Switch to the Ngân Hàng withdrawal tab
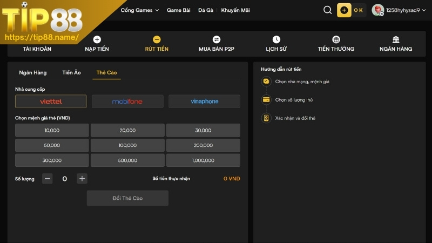Image resolution: width=432 pixels, height=243 pixels. 33,72
